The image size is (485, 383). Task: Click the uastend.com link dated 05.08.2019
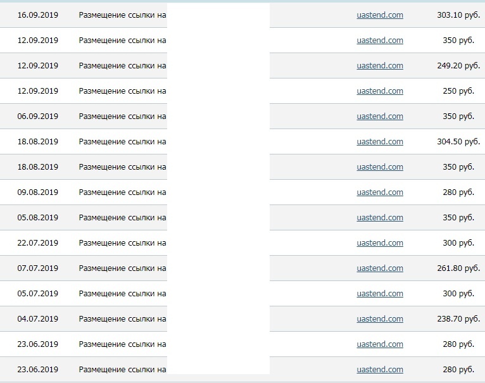380,218
